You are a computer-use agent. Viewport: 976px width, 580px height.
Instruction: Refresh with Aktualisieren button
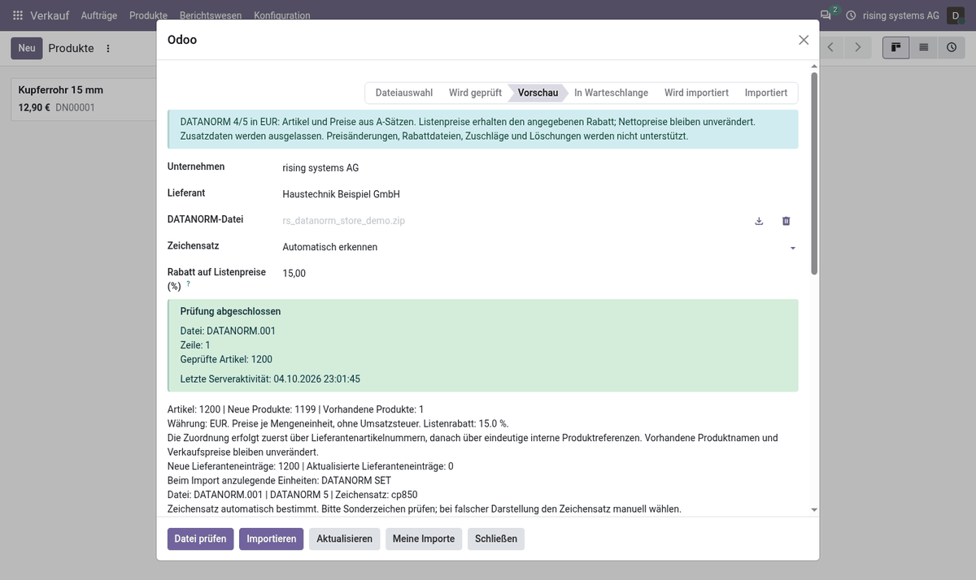point(344,539)
